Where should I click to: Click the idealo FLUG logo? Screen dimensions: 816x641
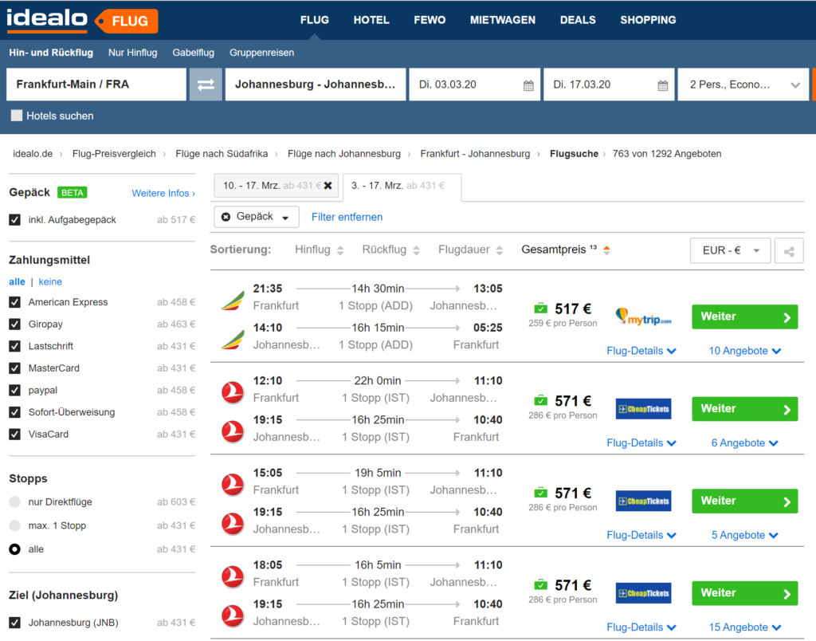[x=82, y=20]
